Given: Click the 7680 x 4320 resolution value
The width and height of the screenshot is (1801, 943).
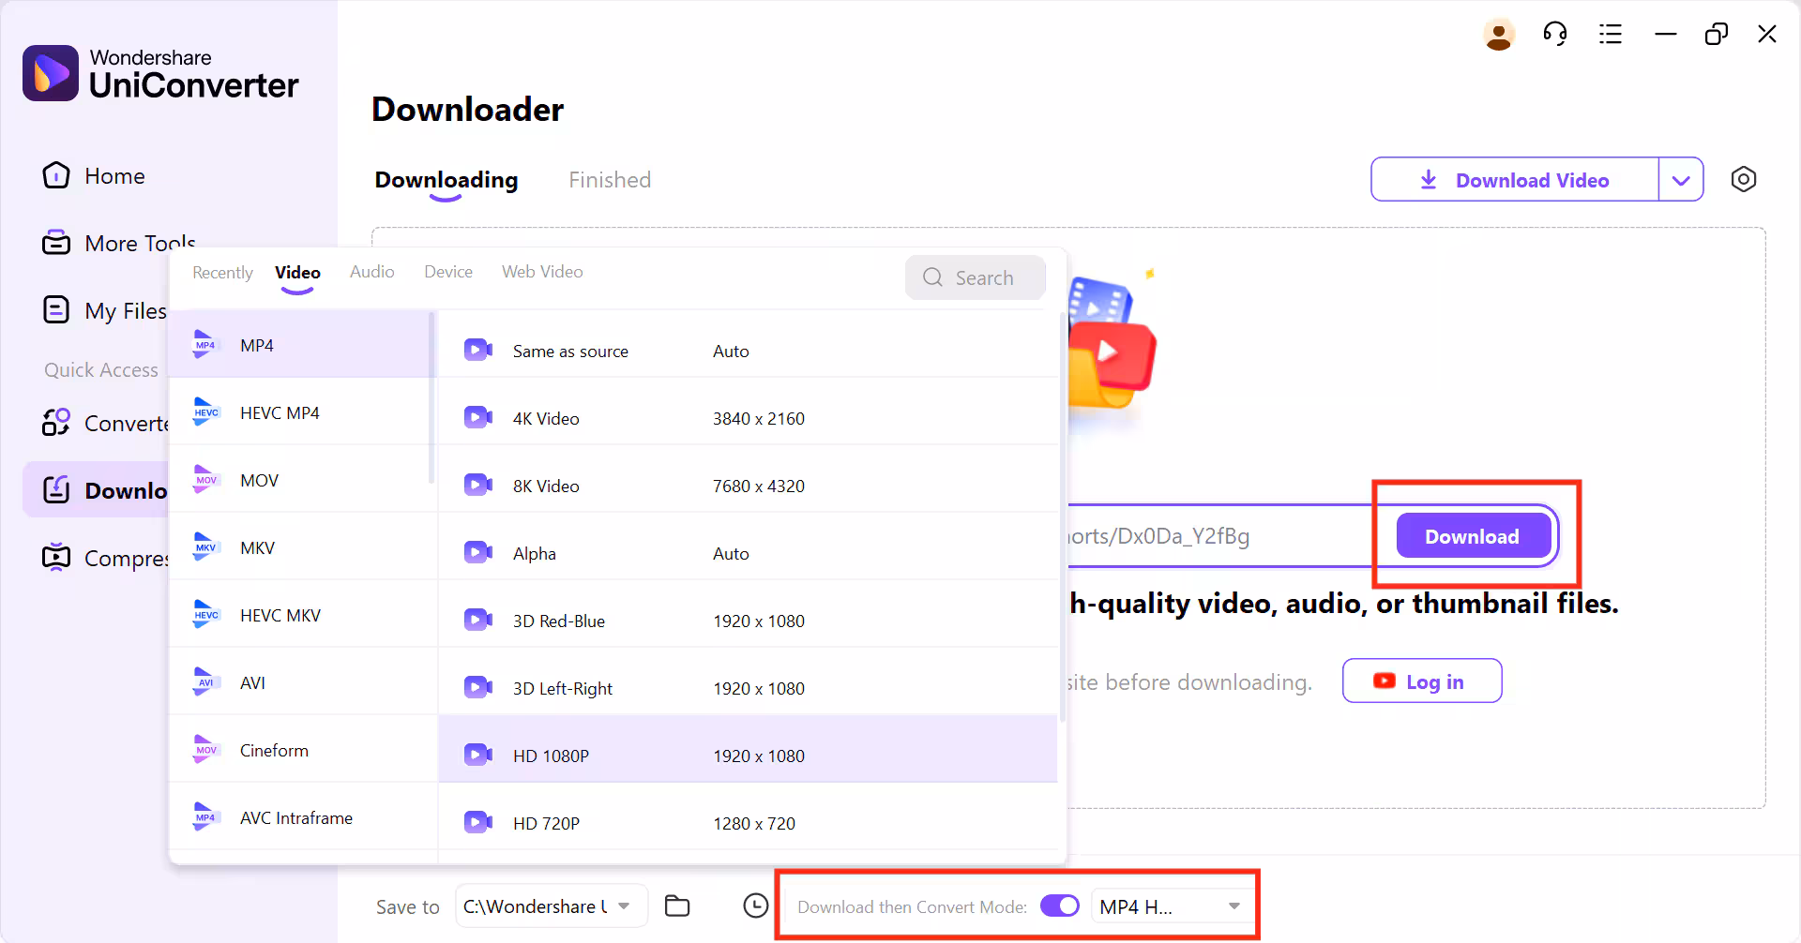Looking at the screenshot, I should click(759, 486).
